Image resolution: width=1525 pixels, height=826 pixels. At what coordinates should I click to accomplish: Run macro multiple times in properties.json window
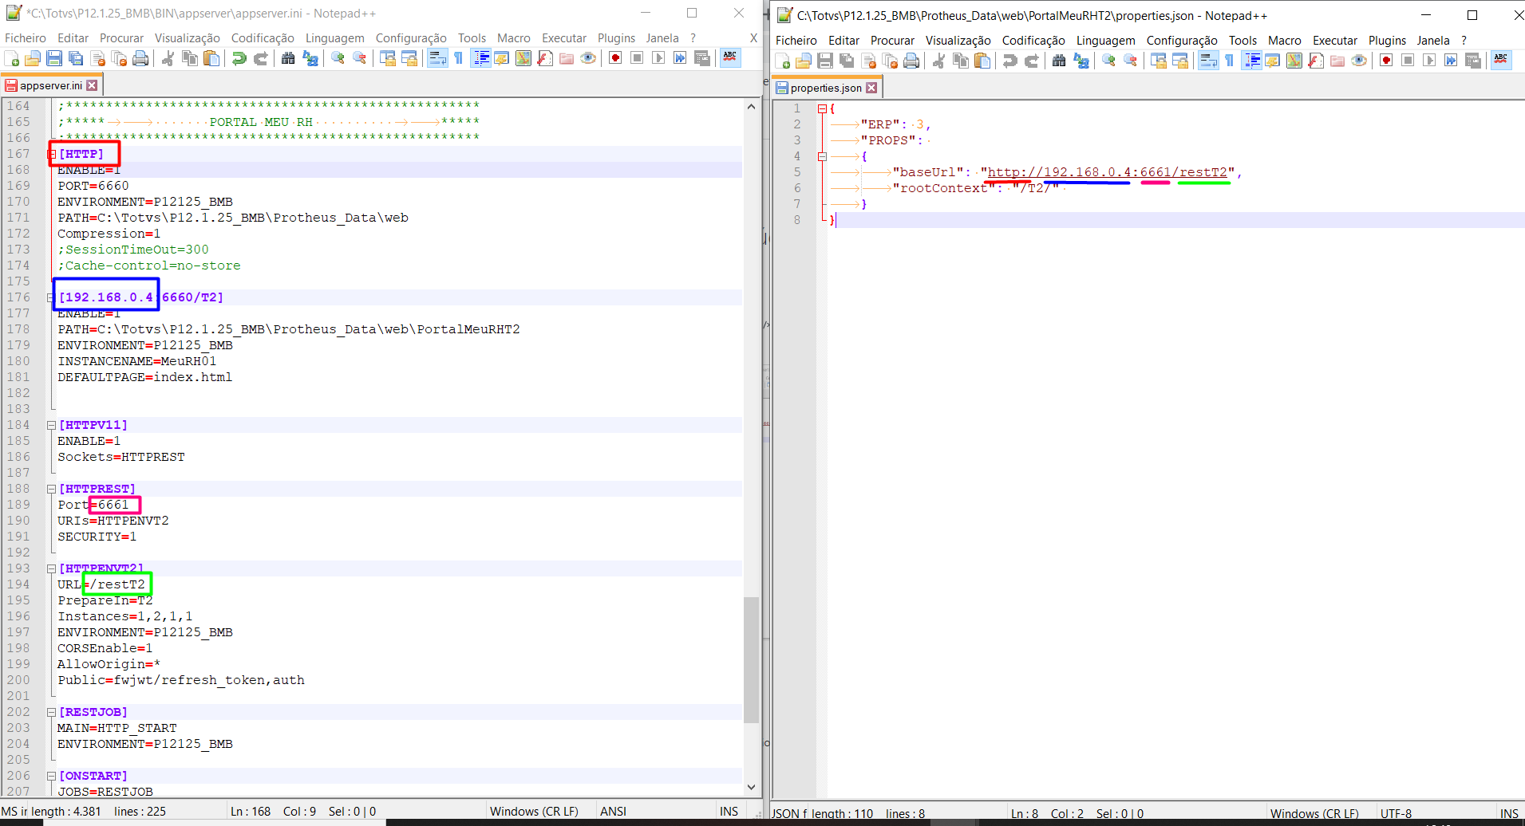click(x=1451, y=61)
